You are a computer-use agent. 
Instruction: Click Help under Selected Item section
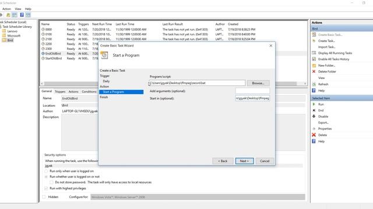(x=321, y=141)
